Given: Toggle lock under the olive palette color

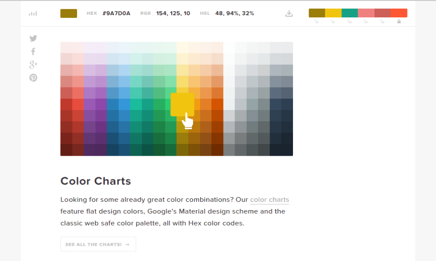Looking at the screenshot, I should [317, 21].
